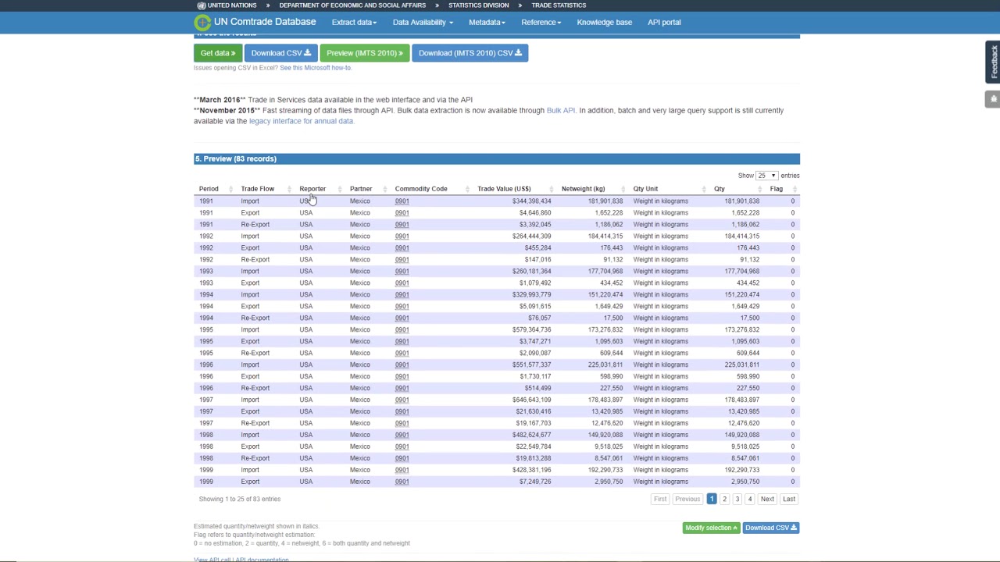The width and height of the screenshot is (1000, 562).
Task: Open the Microsoft how-to link
Action: (316, 68)
